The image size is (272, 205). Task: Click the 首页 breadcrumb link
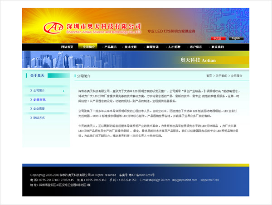(x=209, y=76)
